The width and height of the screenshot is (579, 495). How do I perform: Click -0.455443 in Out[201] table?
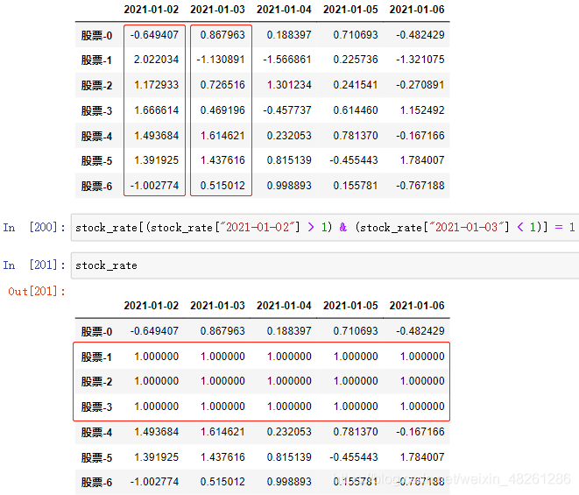(x=353, y=457)
